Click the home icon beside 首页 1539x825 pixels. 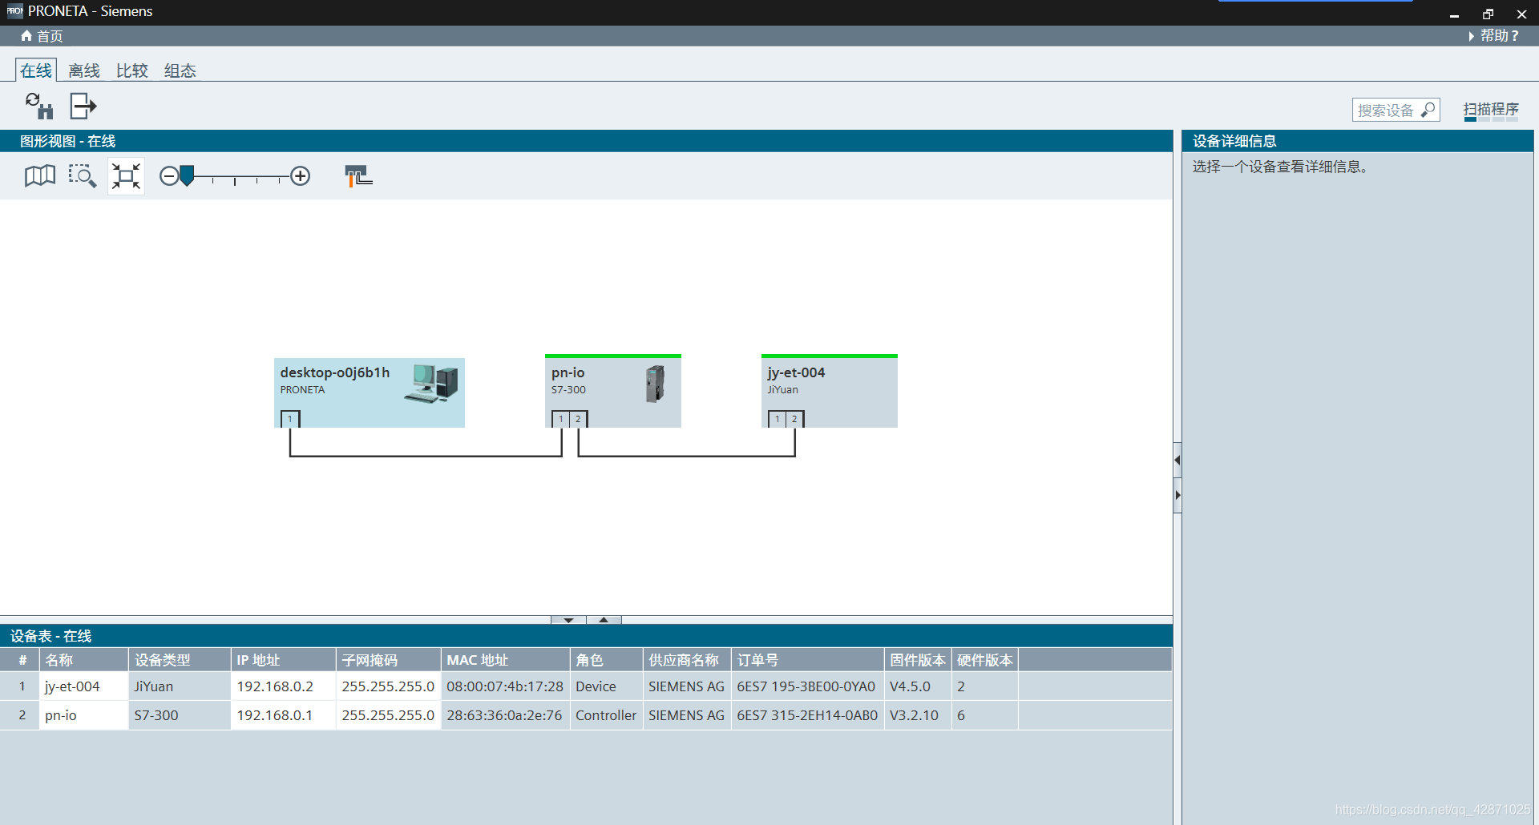coord(26,36)
